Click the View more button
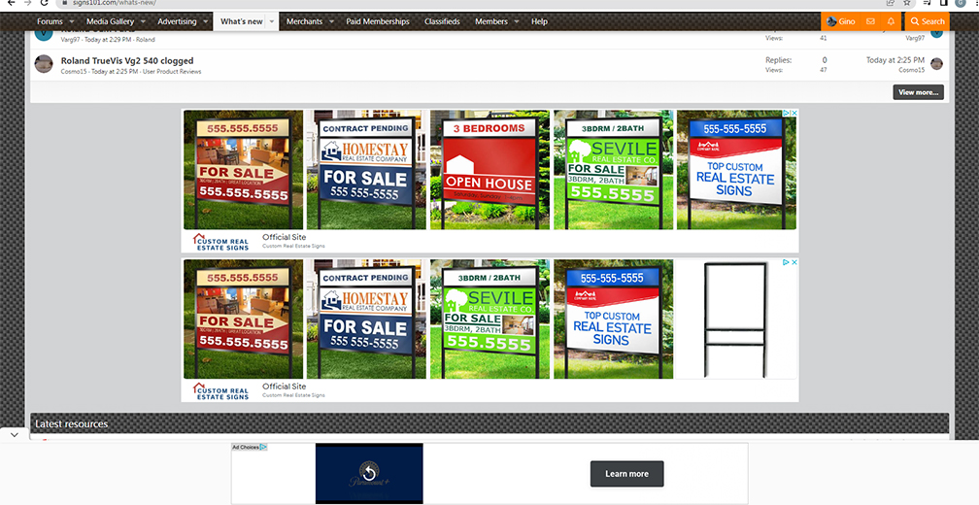Image resolution: width=979 pixels, height=505 pixels. coord(918,92)
